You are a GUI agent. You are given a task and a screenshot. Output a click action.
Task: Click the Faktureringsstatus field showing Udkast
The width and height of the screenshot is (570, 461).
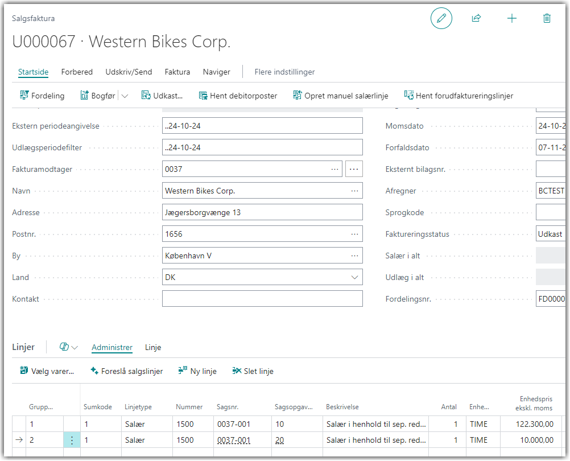point(551,234)
